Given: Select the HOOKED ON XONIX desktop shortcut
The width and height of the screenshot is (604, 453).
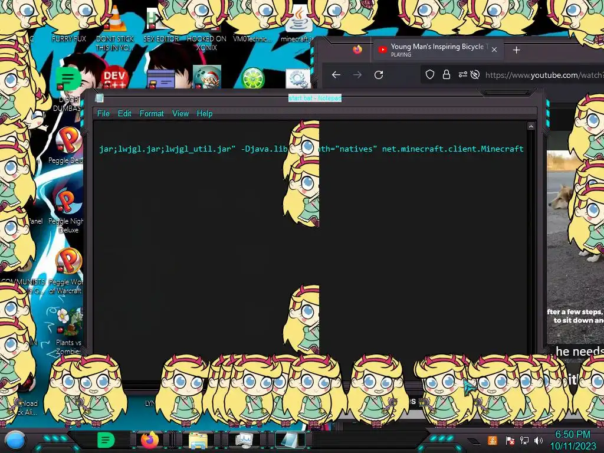Looking at the screenshot, I should tap(206, 42).
